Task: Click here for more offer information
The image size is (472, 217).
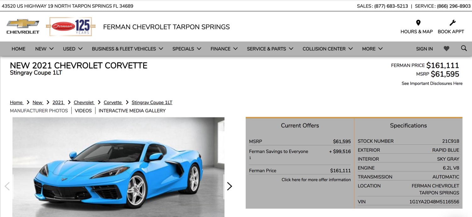Action: pos(316,180)
